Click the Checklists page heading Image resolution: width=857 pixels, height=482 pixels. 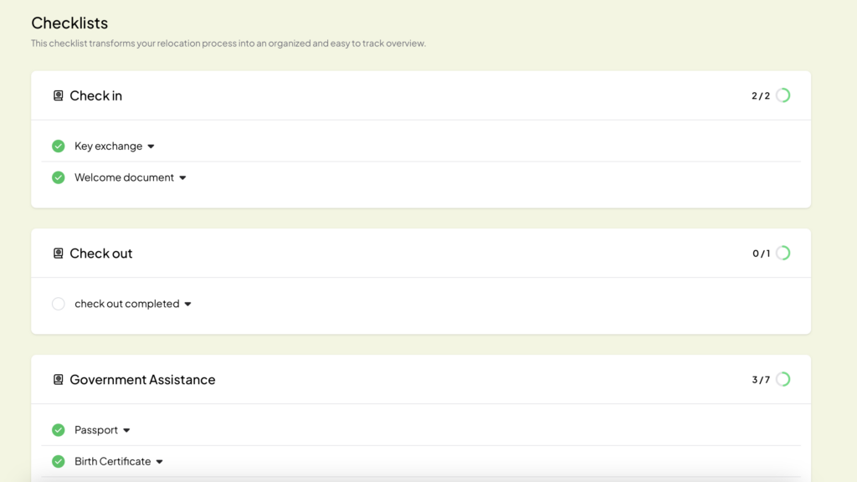69,23
